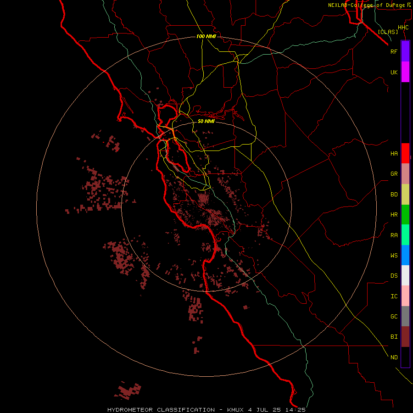This screenshot has width=413, height=413.
Task: Click the HA legend label
Action: click(394, 154)
